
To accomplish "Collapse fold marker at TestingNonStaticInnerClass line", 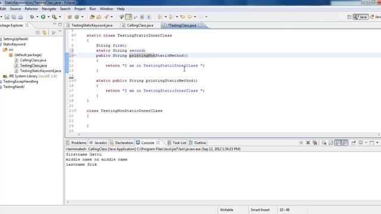I will click(x=75, y=111).
